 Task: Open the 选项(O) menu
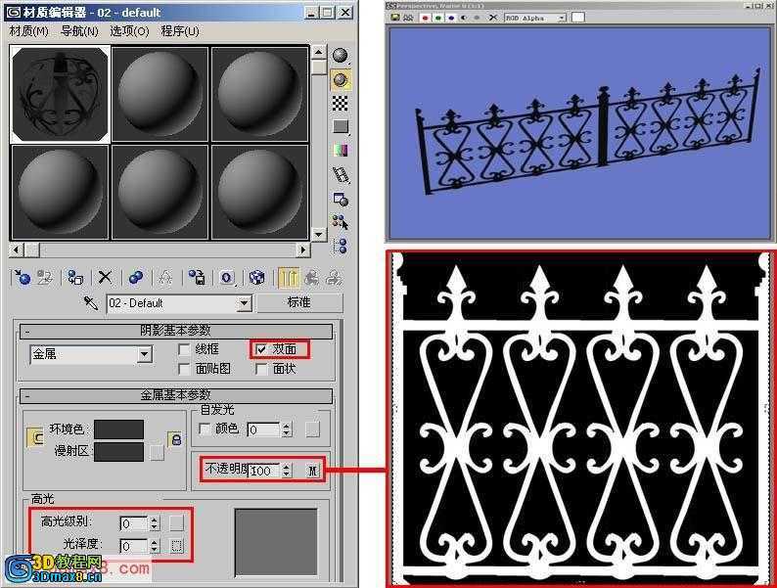[x=129, y=31]
